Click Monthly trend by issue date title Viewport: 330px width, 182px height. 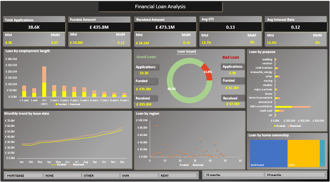coord(27,113)
